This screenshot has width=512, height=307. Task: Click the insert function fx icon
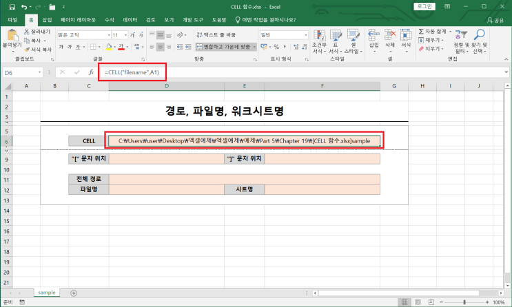point(91,72)
